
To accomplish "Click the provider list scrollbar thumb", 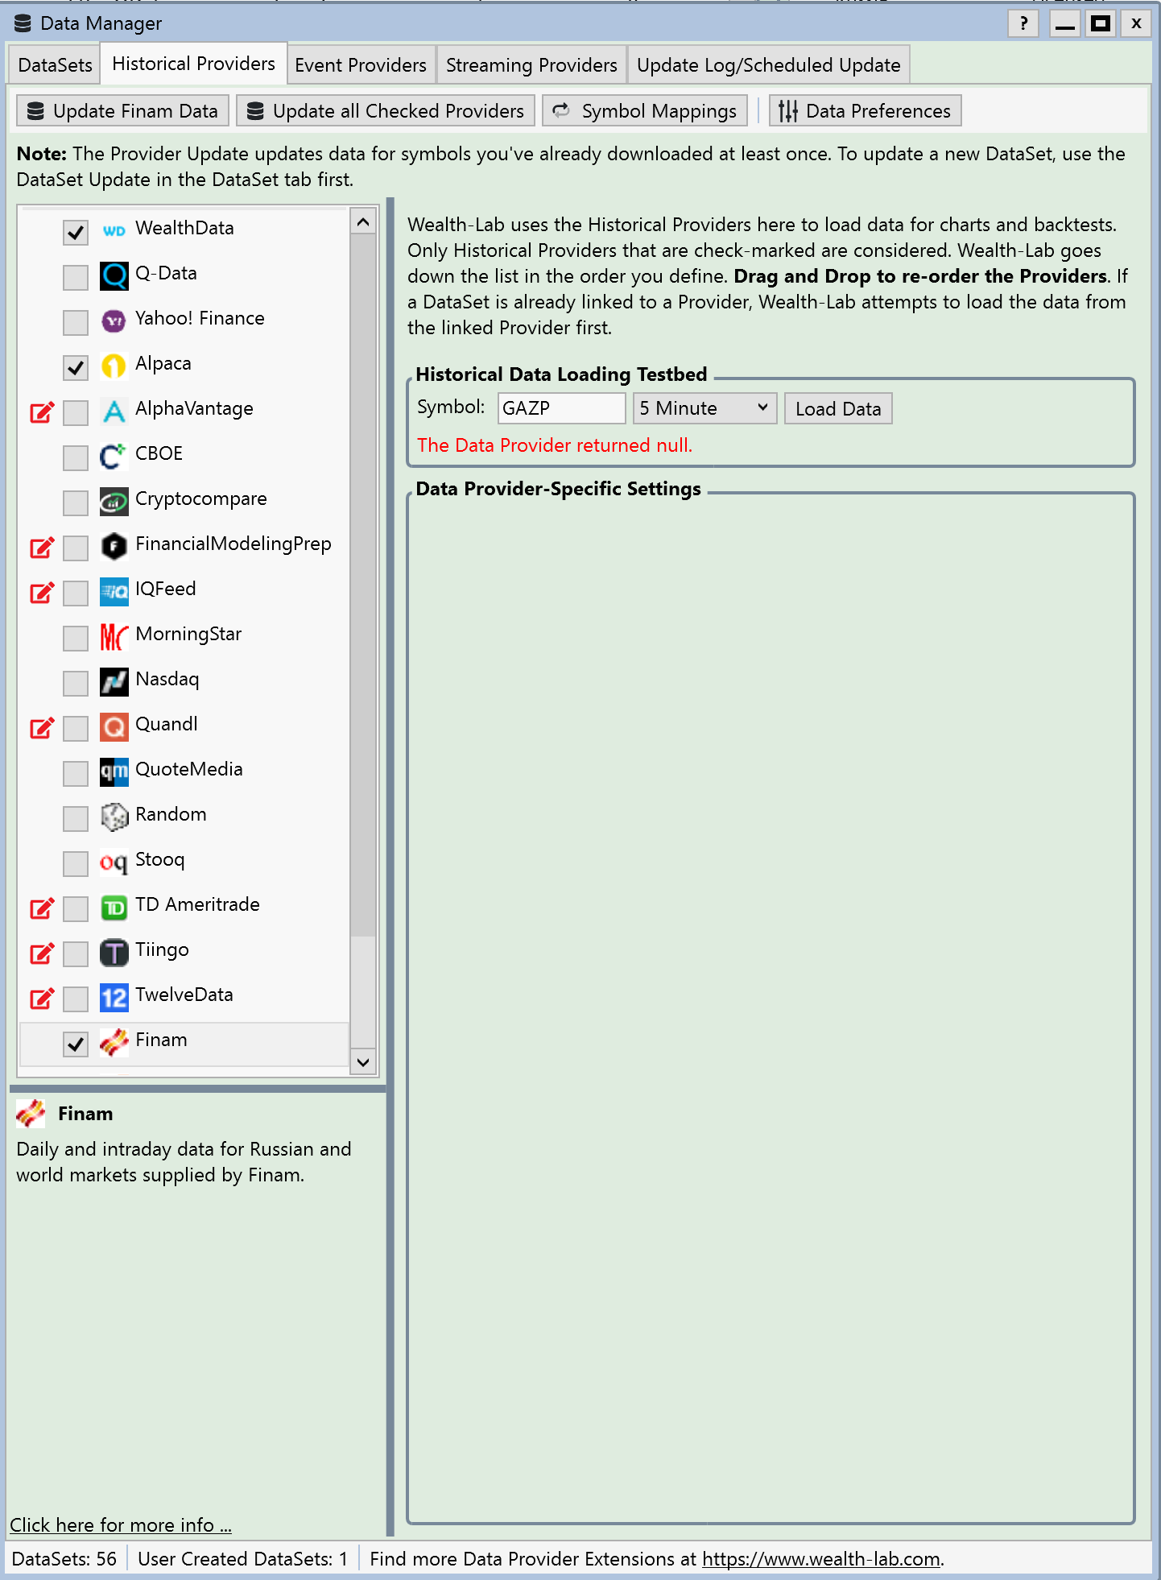I will click(x=363, y=585).
